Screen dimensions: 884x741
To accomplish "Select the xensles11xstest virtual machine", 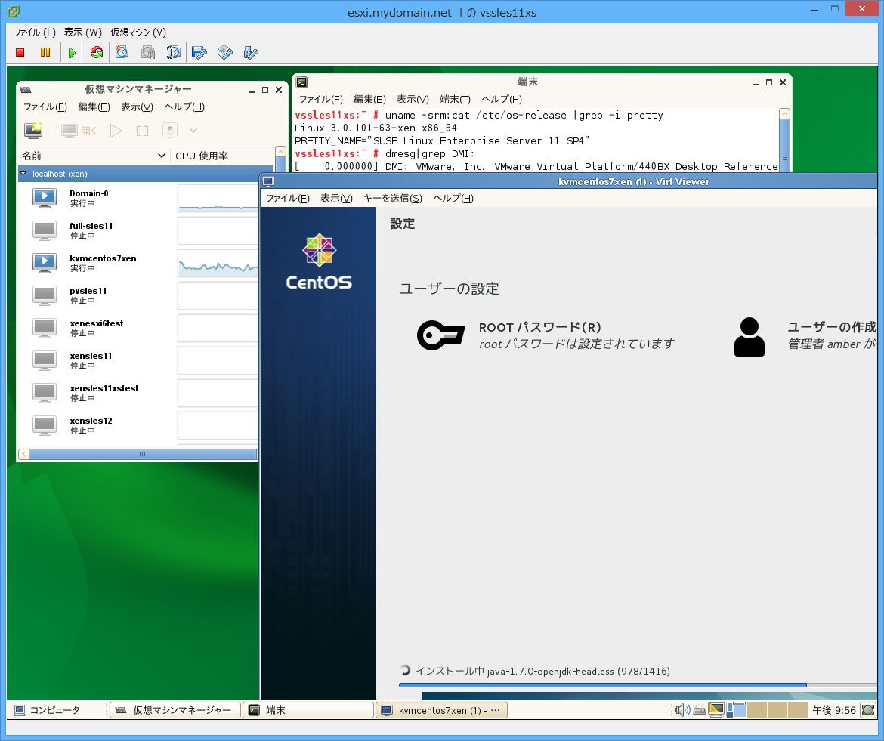I will click(138, 393).
